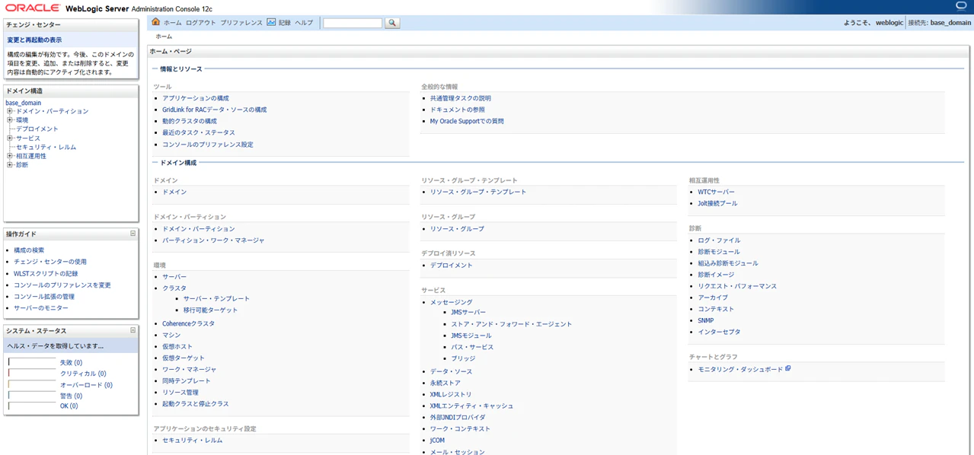
Task: Click the Home house icon in the toolbar
Action: coord(155,22)
